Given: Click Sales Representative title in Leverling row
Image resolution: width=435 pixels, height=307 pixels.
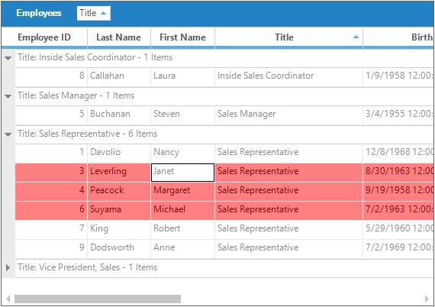Looking at the screenshot, I should [288, 173].
